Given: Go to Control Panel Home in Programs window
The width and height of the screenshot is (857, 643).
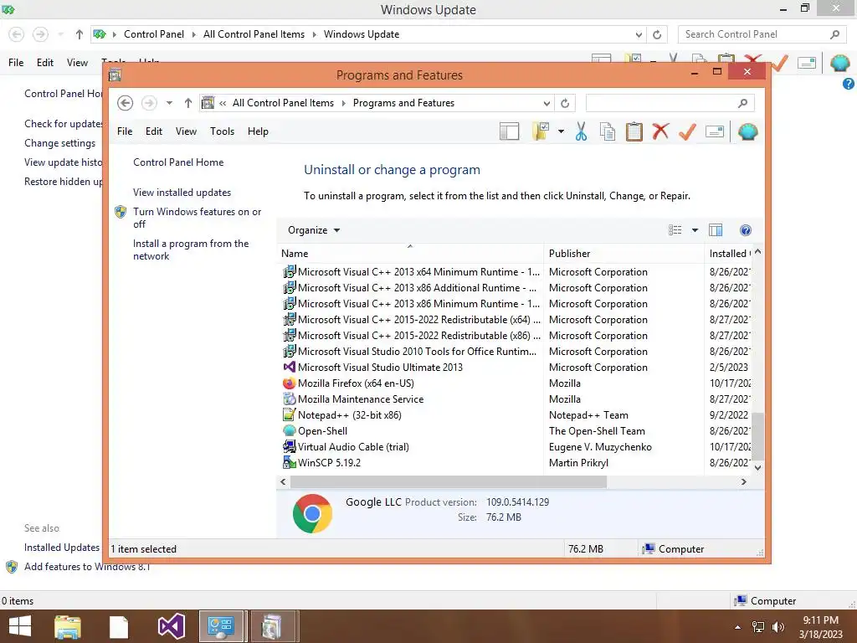Looking at the screenshot, I should [178, 162].
